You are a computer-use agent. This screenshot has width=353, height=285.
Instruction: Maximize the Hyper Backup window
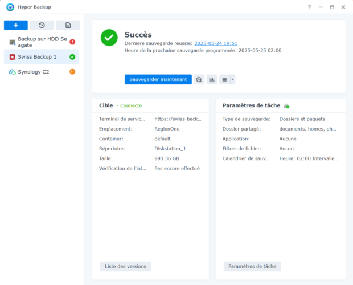click(x=332, y=7)
